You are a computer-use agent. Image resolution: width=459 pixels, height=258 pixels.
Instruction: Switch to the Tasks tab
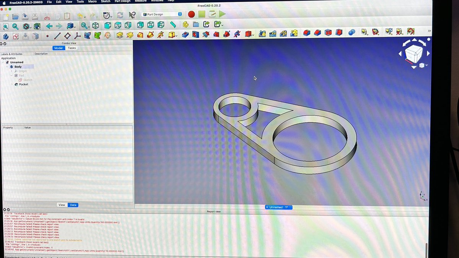coord(72,48)
